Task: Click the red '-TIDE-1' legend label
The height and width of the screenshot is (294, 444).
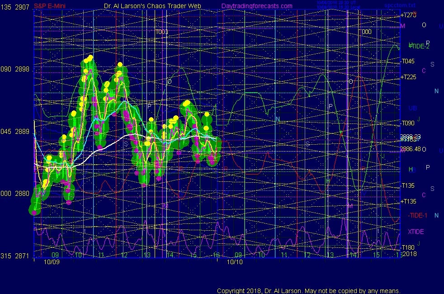Action: tap(417, 215)
